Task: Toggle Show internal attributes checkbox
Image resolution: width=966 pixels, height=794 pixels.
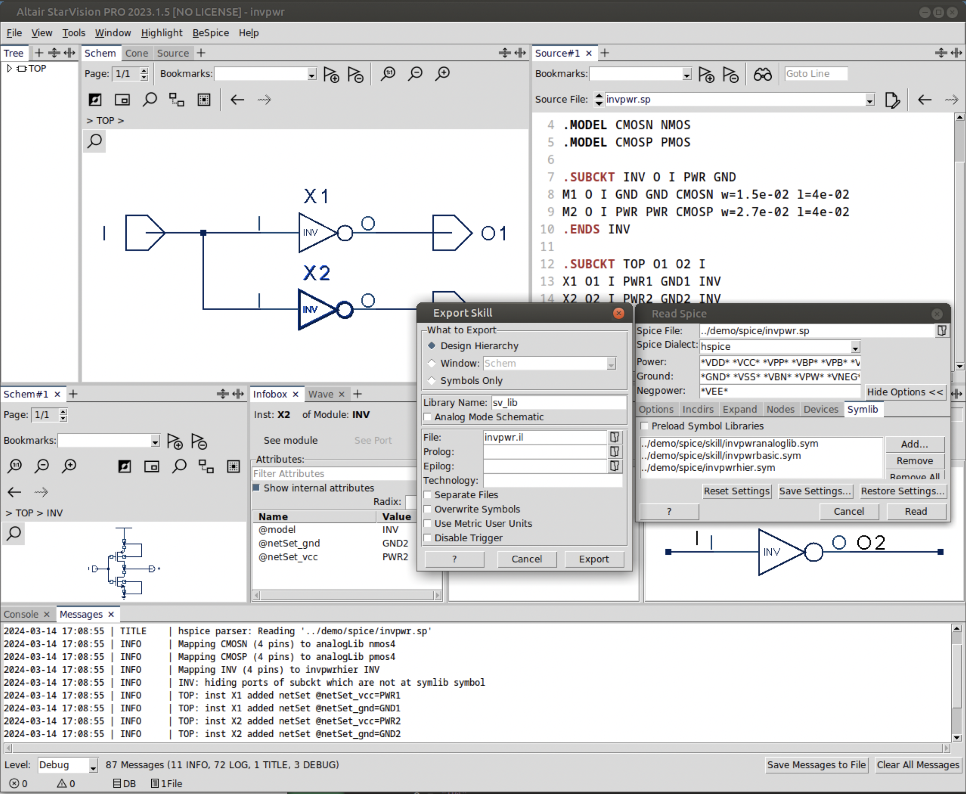Action: [257, 488]
